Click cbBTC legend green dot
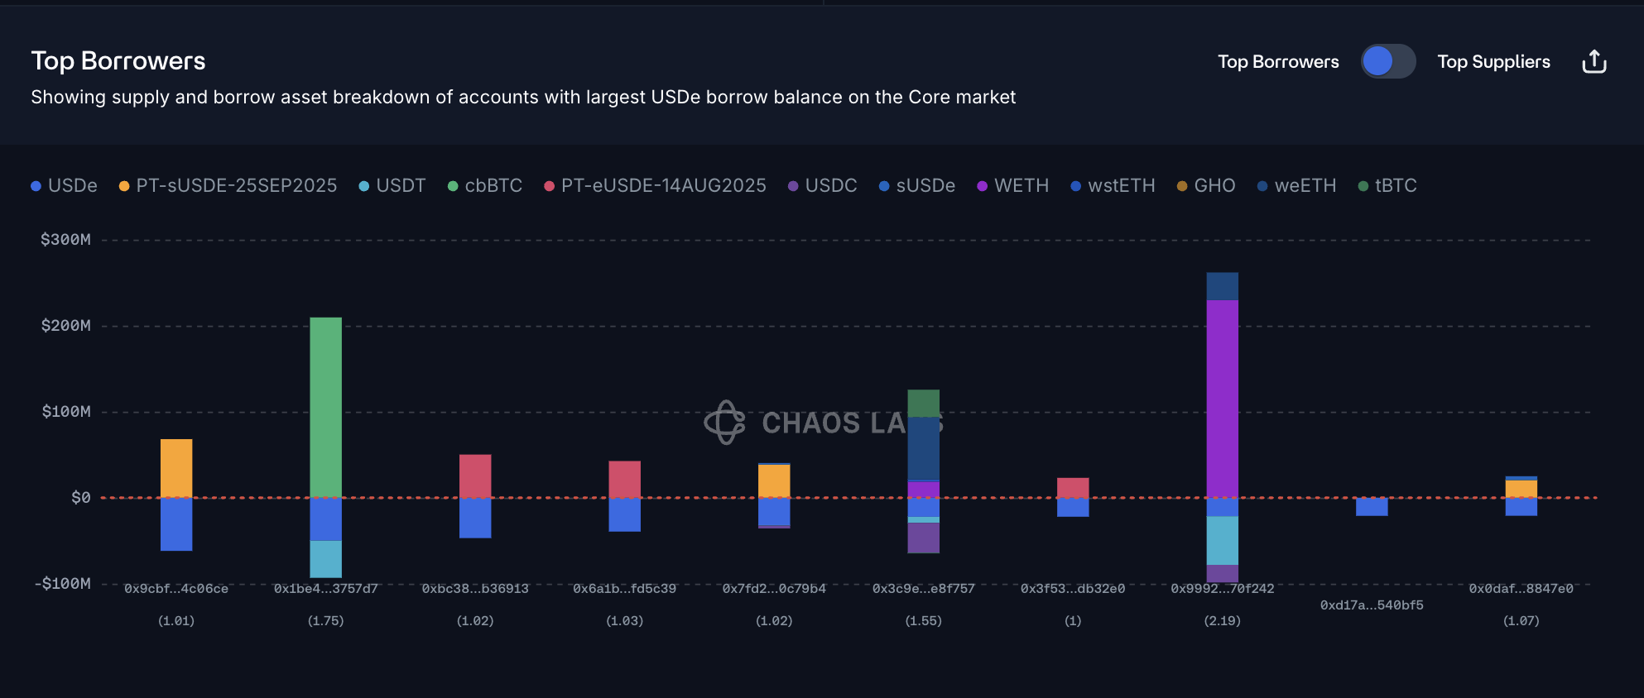1644x698 pixels. click(x=453, y=186)
